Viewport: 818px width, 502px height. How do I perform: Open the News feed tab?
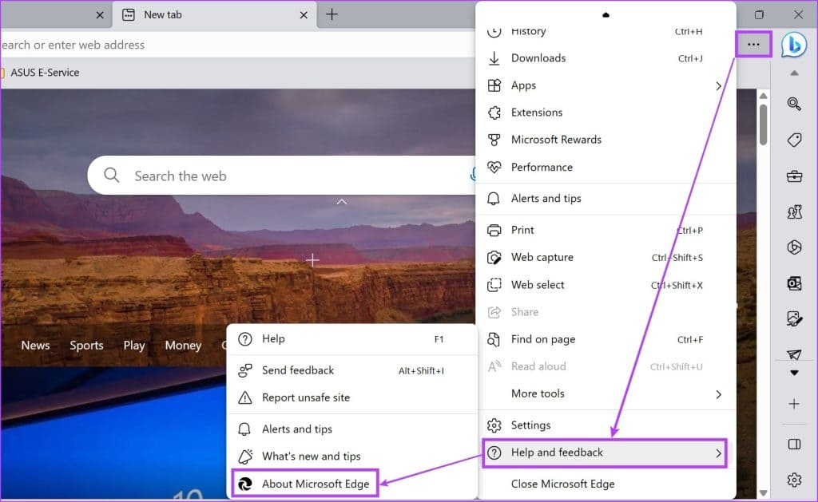click(35, 345)
